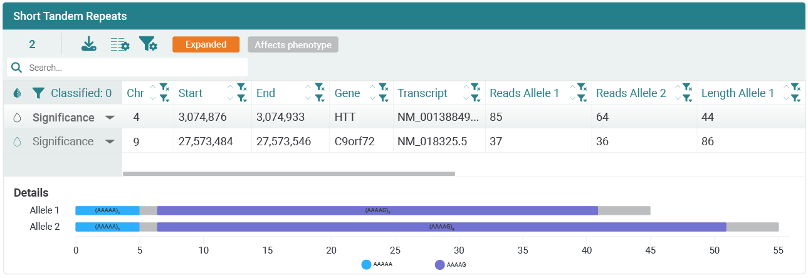Click the download results icon

[x=89, y=44]
